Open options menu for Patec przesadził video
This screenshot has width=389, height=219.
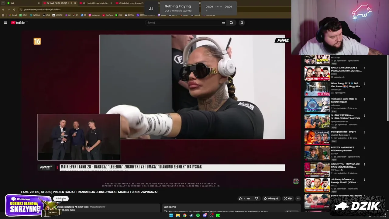click(x=364, y=132)
